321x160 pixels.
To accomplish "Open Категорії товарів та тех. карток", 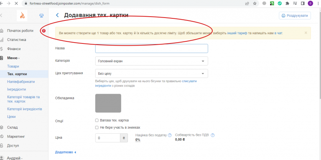I will point(23,99).
